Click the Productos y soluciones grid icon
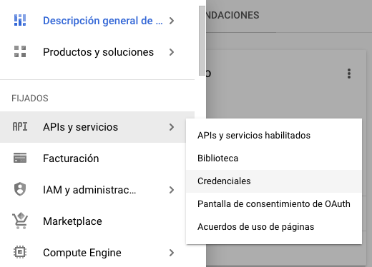The height and width of the screenshot is (267, 372). pyautogui.click(x=20, y=51)
